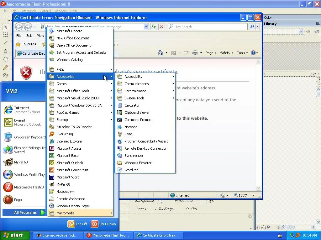This screenshot has height=240, width=321.
Task: Open PopCap Games folder
Action: click(81, 112)
